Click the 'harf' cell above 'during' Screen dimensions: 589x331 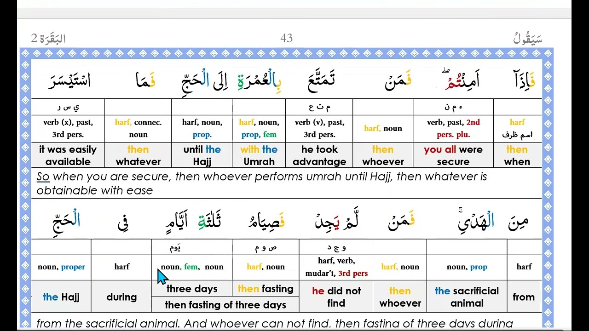121,267
